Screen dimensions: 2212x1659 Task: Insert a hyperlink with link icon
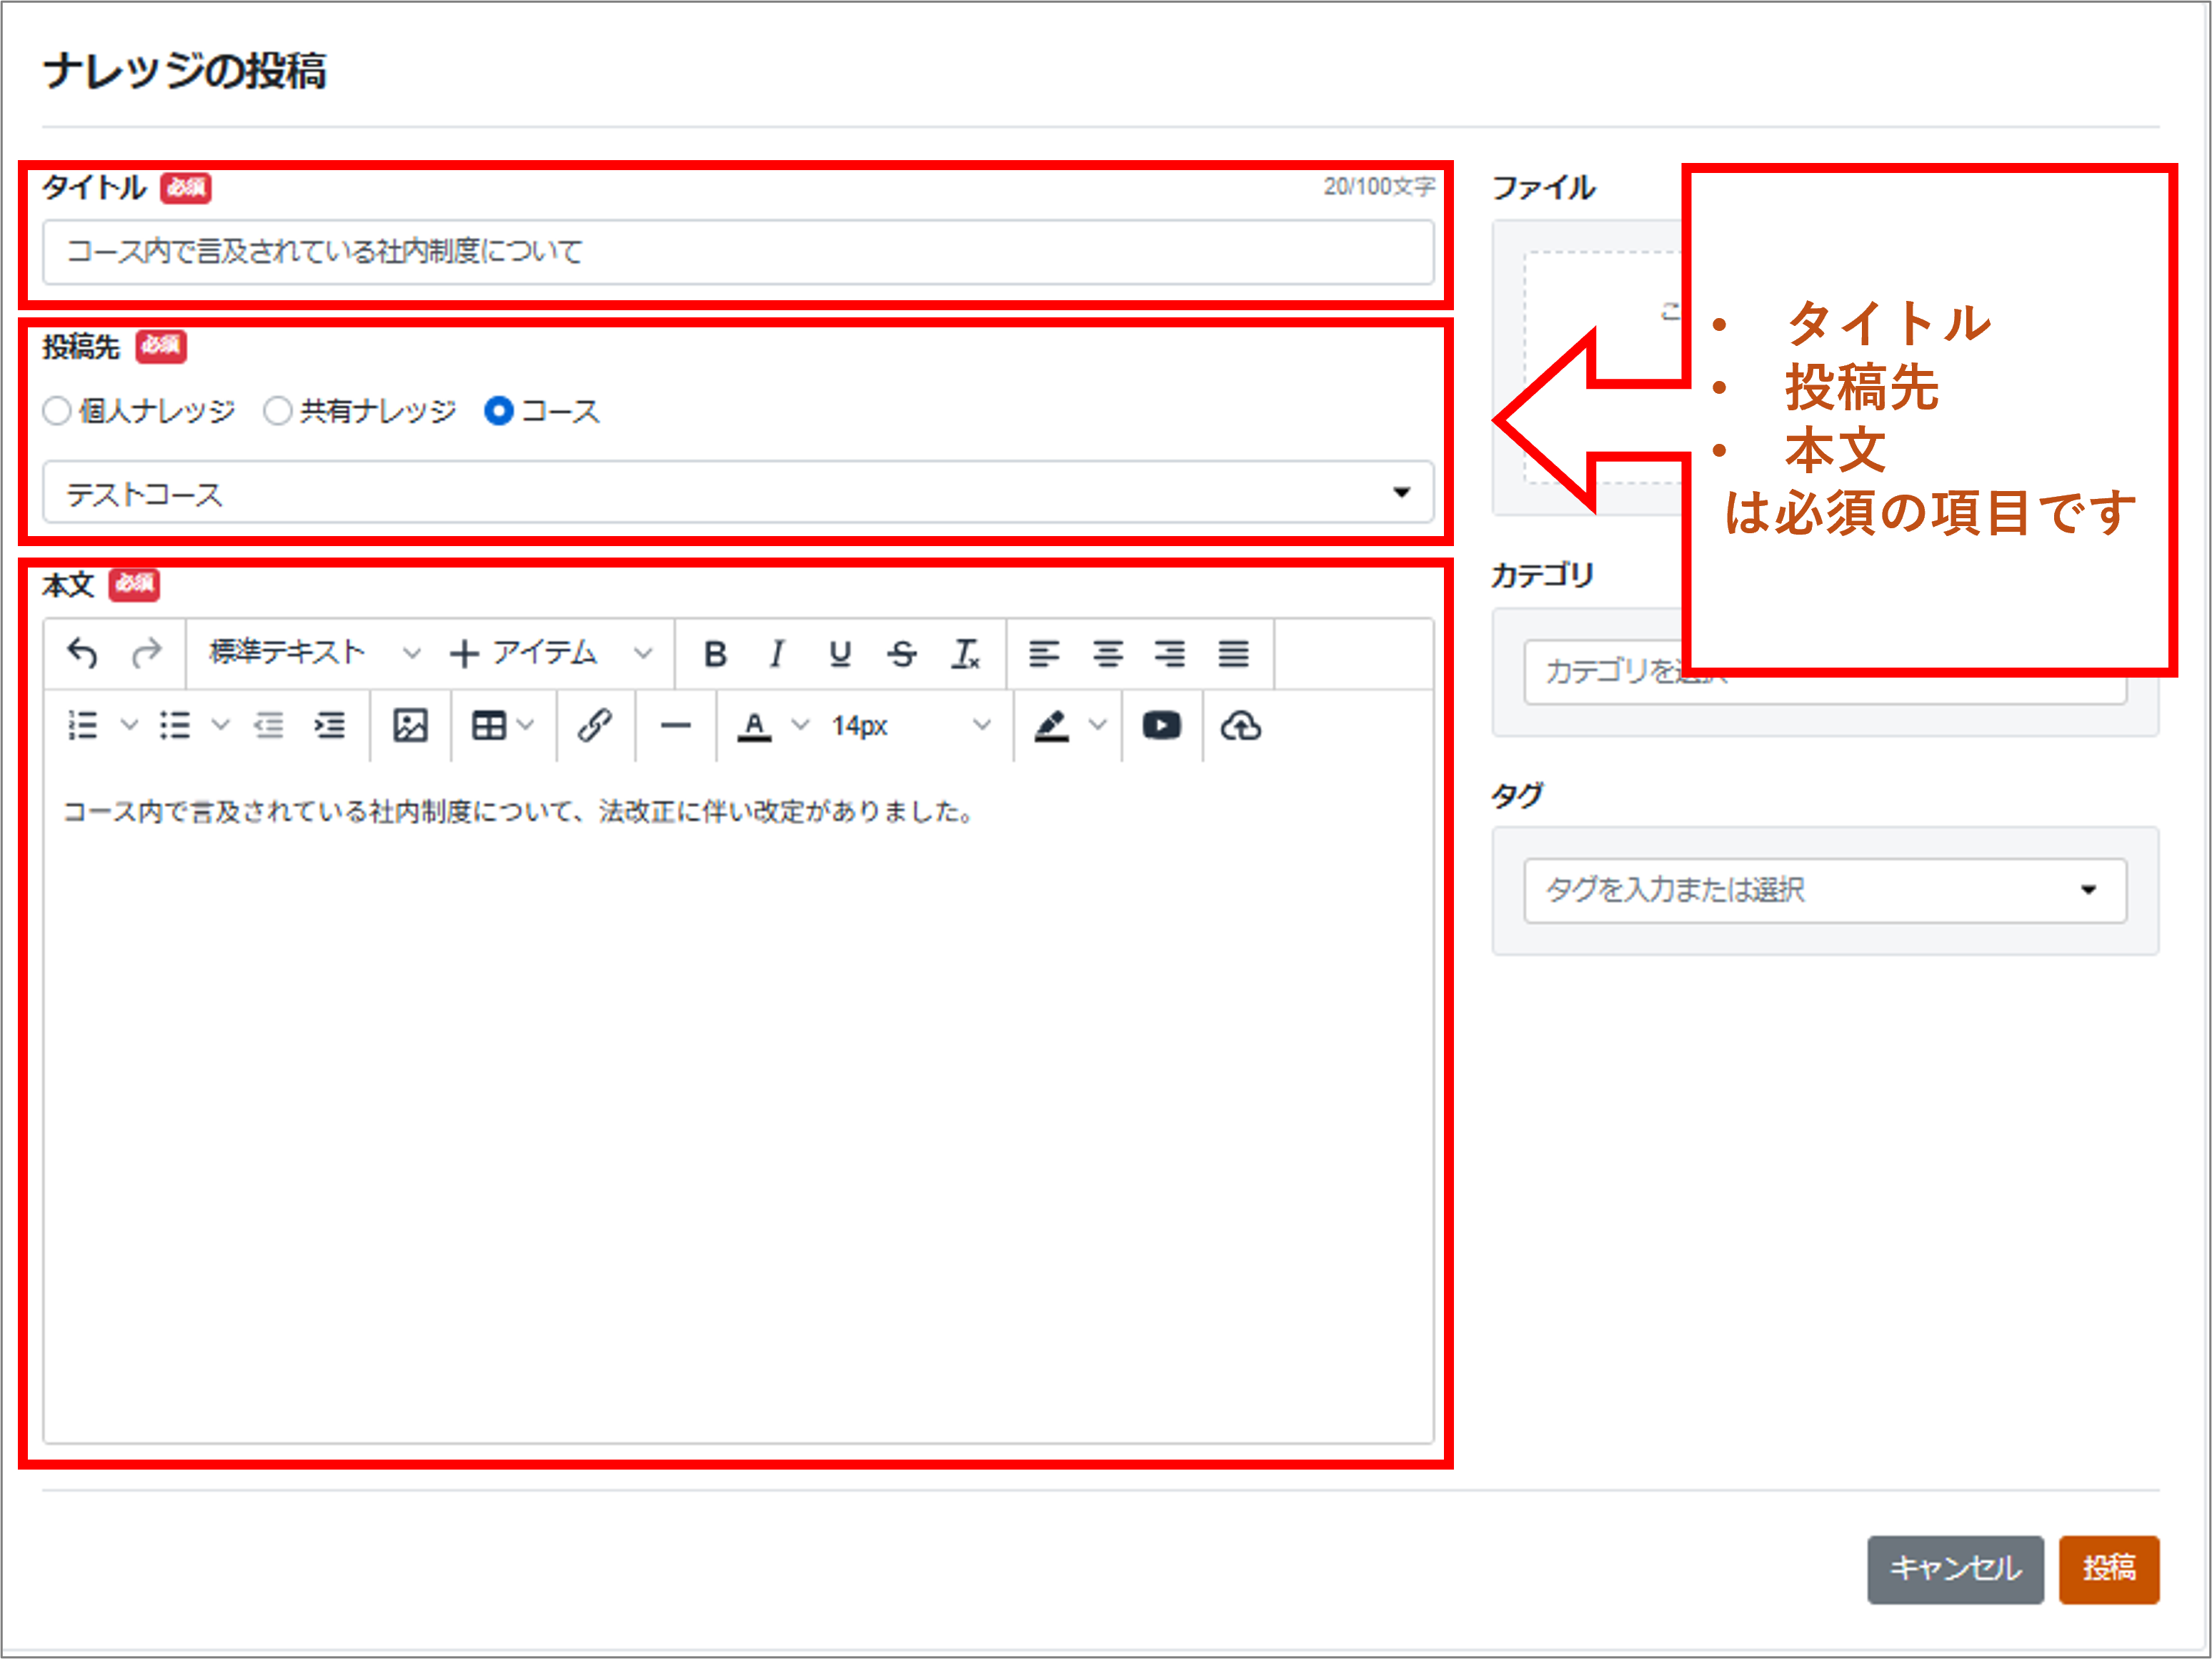point(595,725)
